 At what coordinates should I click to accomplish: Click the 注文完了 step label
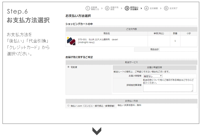pos(174,8)
